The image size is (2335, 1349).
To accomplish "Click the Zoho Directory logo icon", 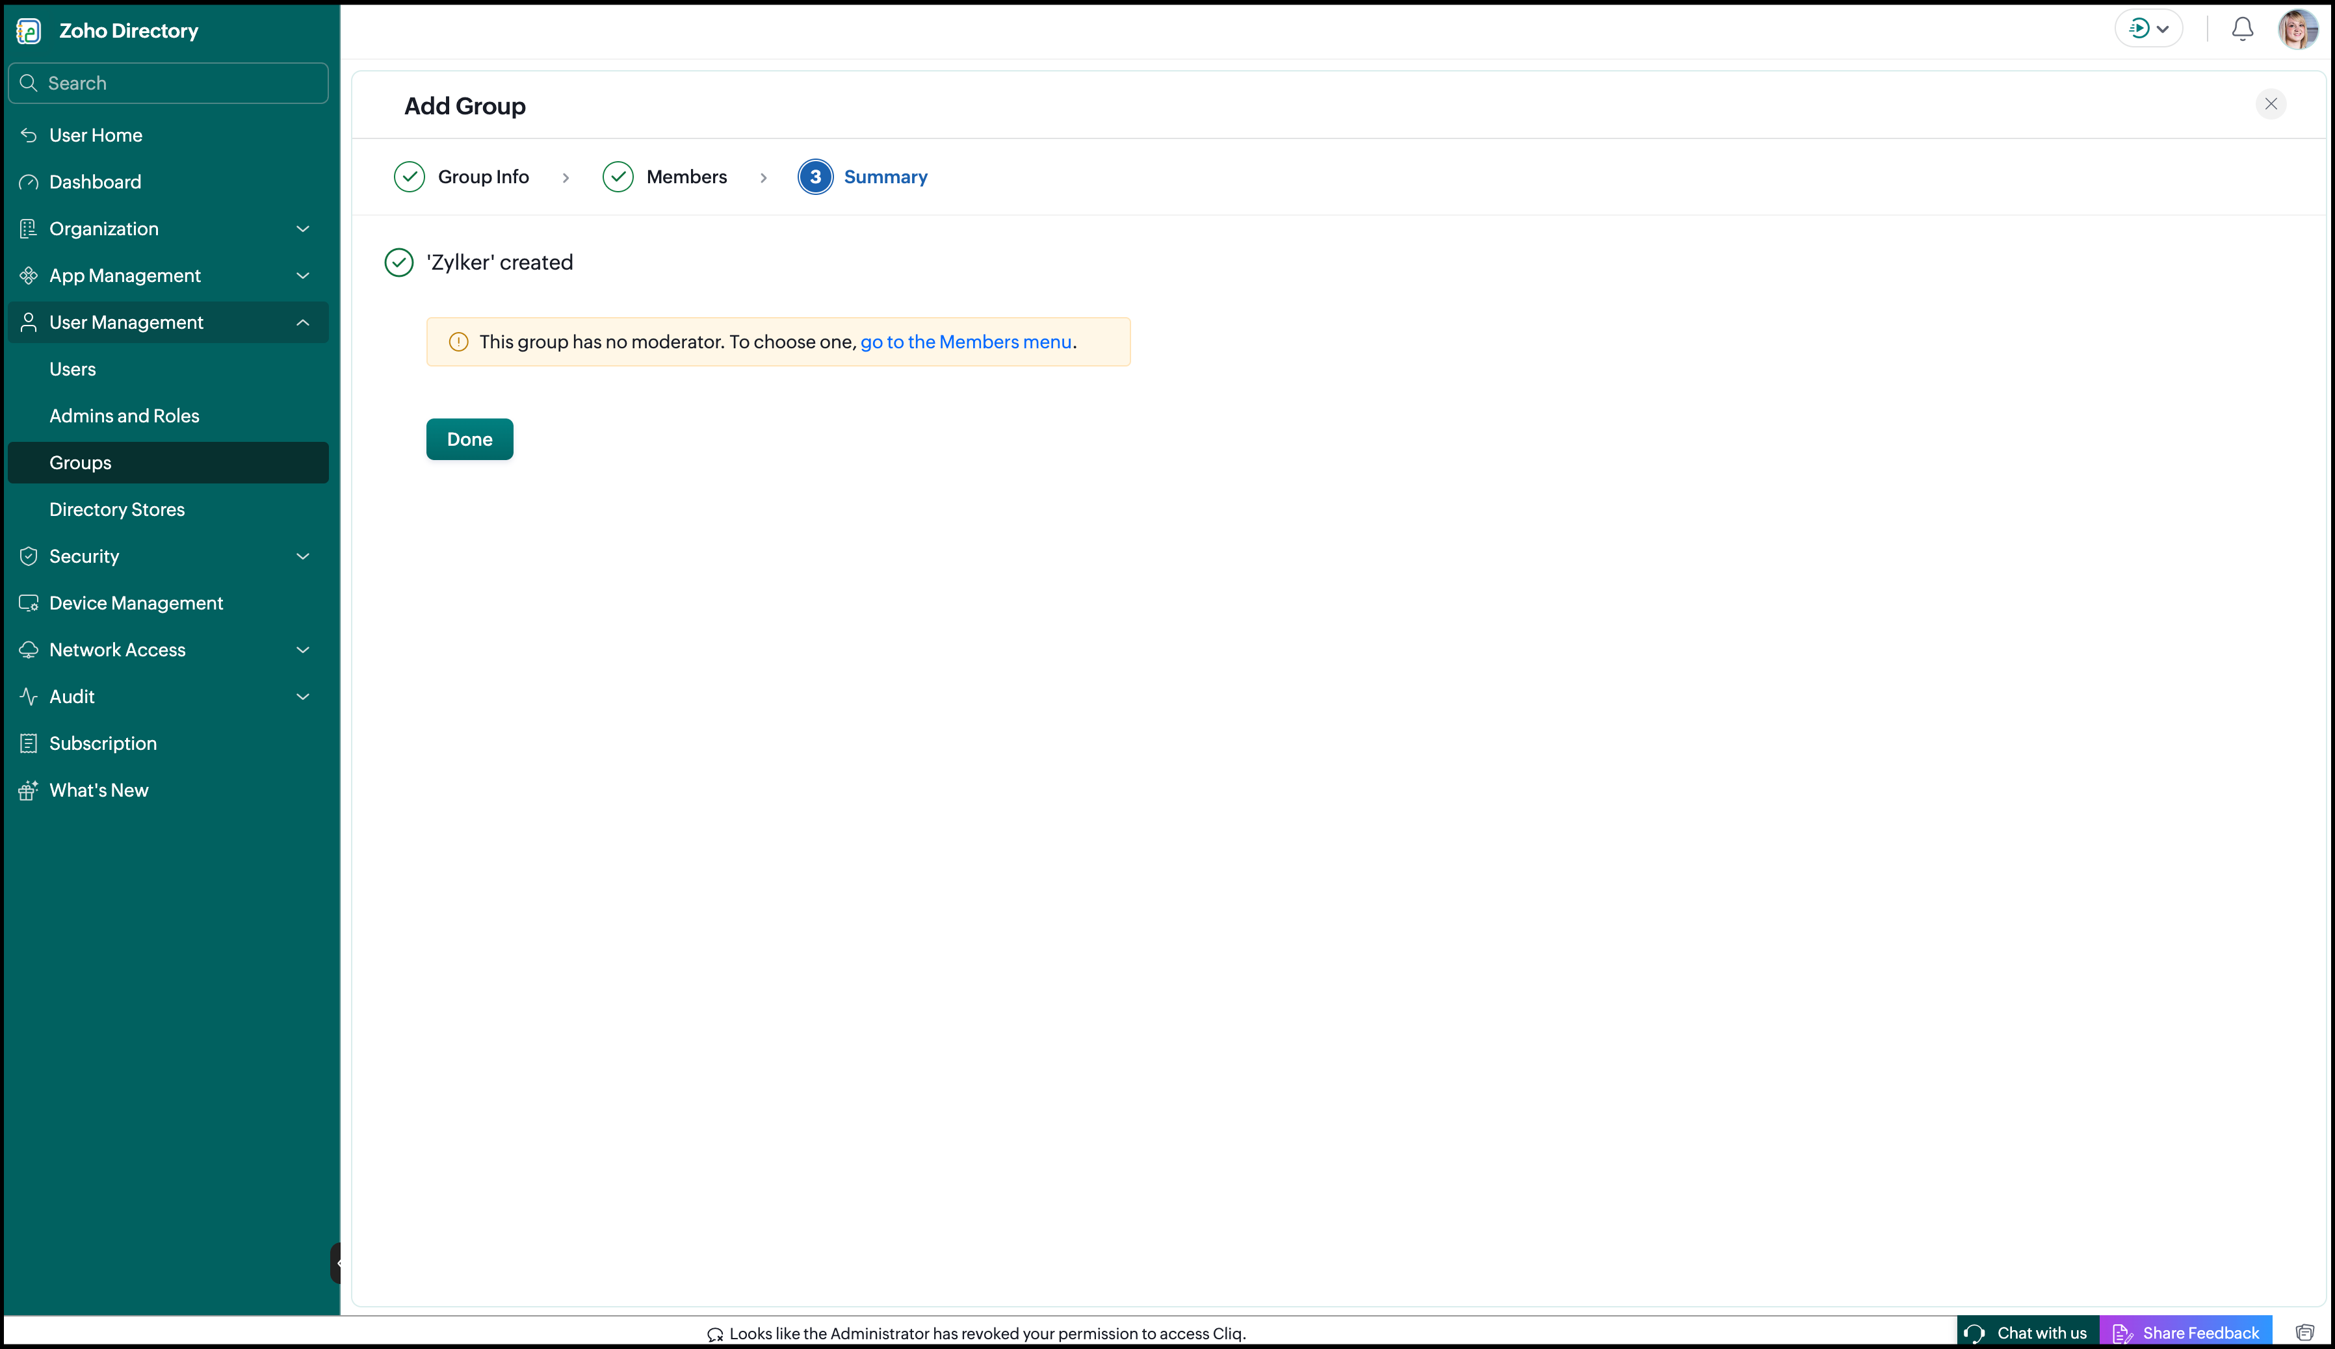I will pyautogui.click(x=29, y=31).
